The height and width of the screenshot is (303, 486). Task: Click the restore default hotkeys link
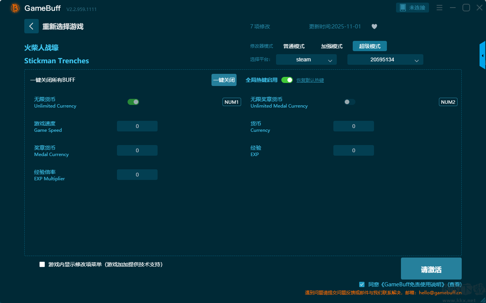(x=310, y=80)
